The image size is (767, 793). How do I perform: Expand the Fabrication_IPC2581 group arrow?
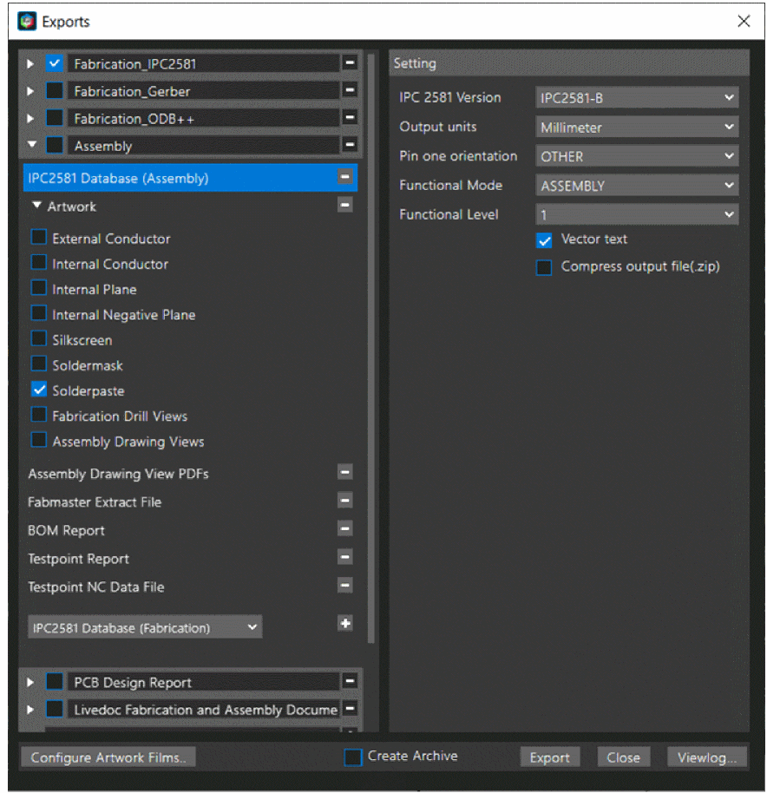(x=30, y=63)
